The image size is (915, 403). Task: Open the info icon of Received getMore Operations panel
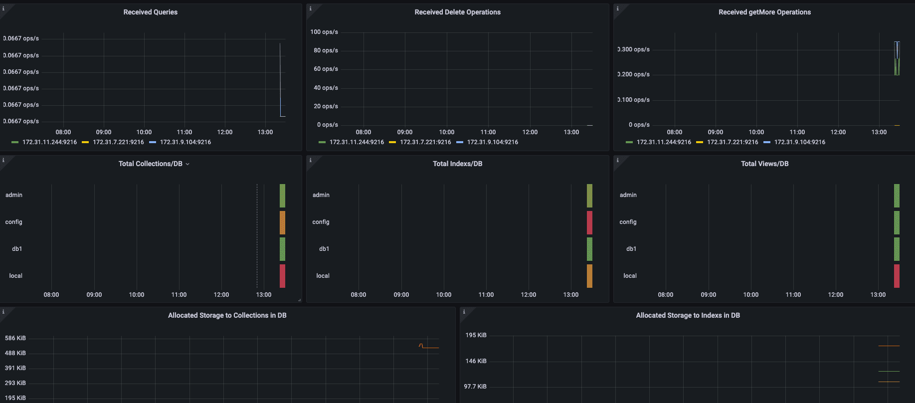pos(617,8)
